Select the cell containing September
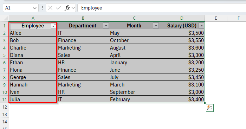246x129 pixels. tap(134, 92)
